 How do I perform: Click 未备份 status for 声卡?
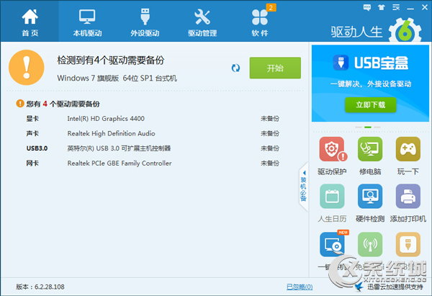click(270, 134)
